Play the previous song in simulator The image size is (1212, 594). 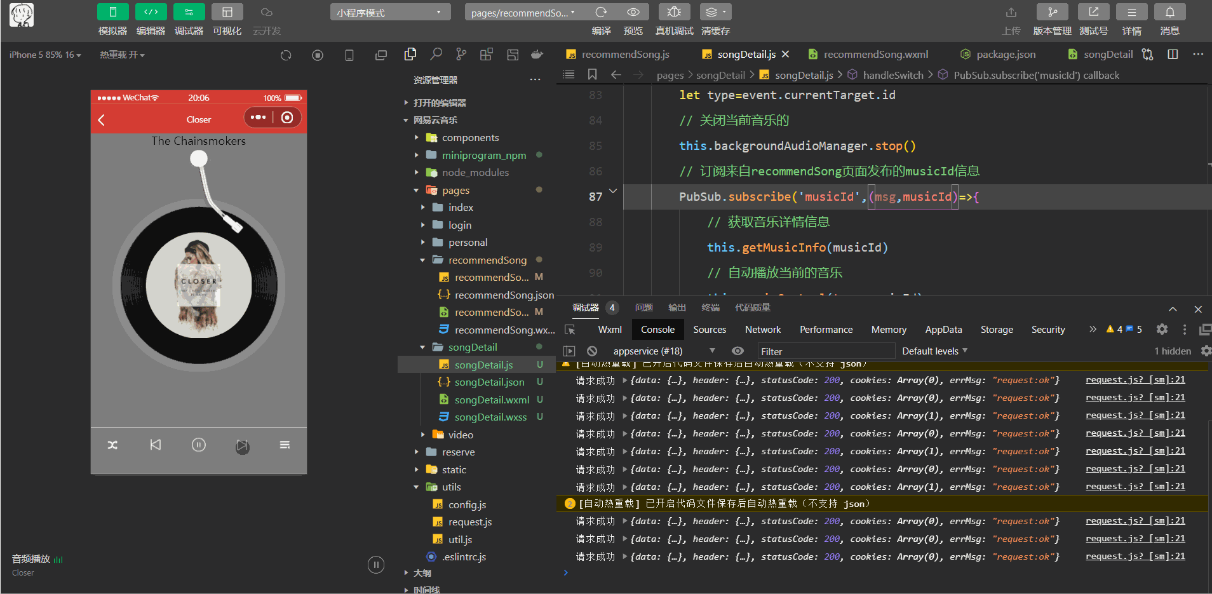coord(156,445)
